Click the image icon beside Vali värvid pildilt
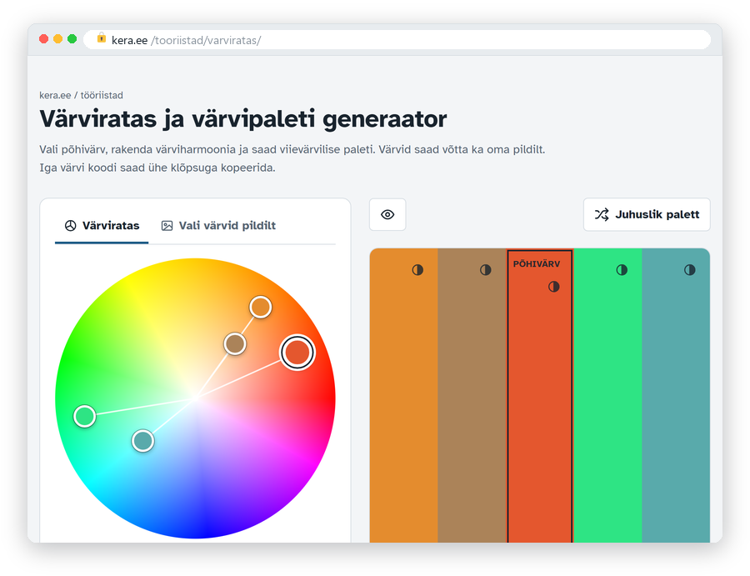The width and height of the screenshot is (750, 576). pyautogui.click(x=167, y=226)
